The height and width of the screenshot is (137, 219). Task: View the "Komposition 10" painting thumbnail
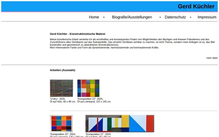click(61, 123)
